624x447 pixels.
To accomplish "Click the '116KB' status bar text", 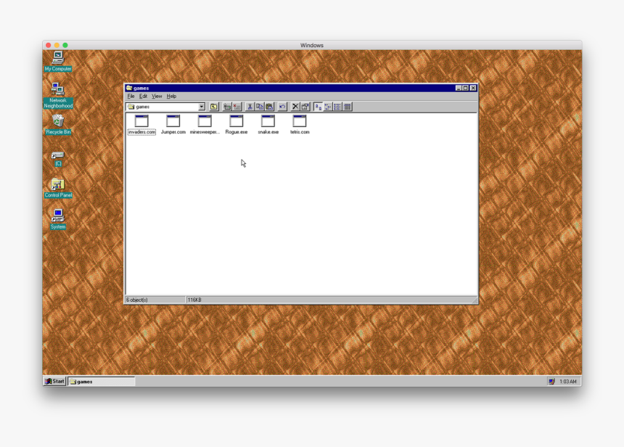I will click(194, 300).
